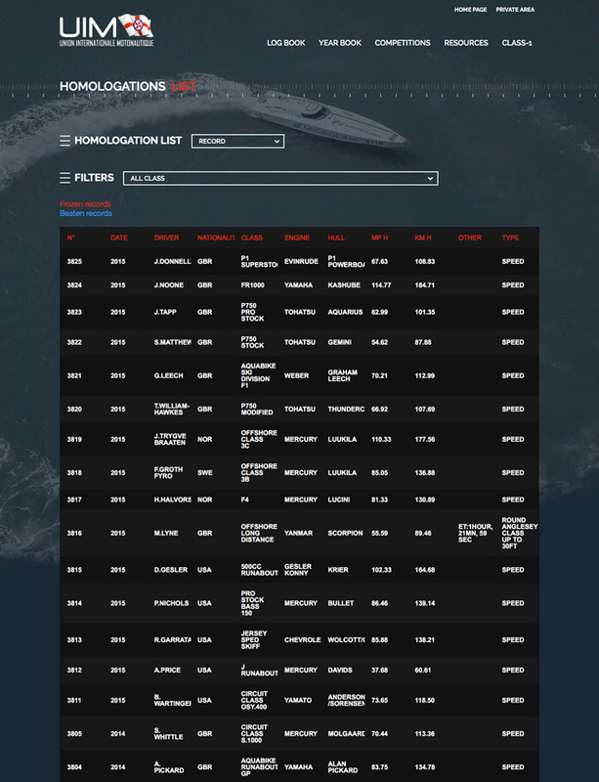Click the MP H column header
Image resolution: width=599 pixels, height=782 pixels.
(x=380, y=238)
